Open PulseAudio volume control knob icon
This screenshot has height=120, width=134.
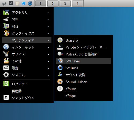point(60,54)
